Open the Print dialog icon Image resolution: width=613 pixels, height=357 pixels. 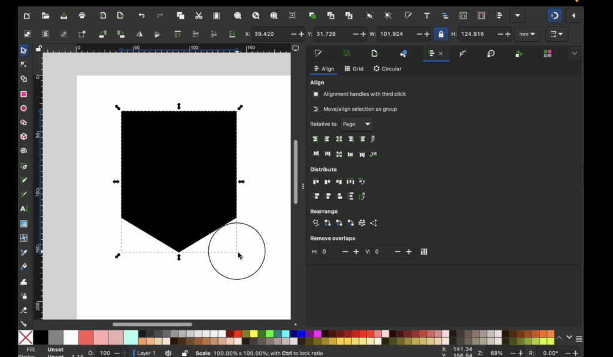coord(82,16)
